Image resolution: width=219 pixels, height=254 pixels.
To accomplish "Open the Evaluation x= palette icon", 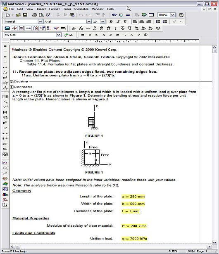I will (28, 28).
